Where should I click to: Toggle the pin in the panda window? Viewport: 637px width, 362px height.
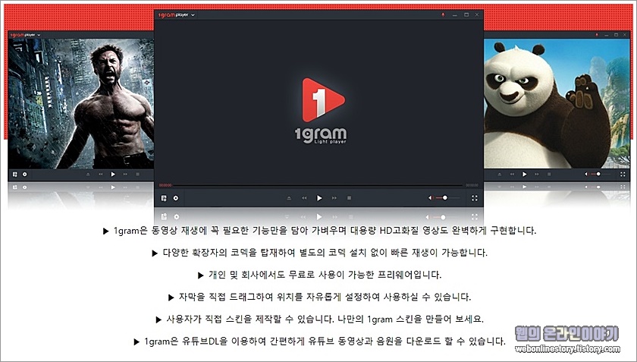pyautogui.click(x=596, y=35)
